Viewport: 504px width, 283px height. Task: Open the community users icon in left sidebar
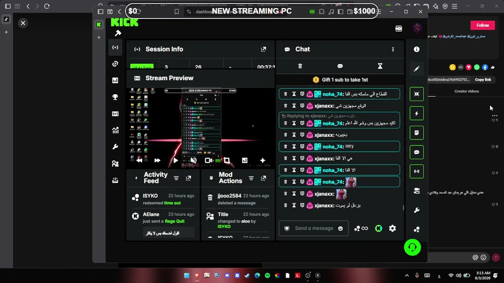pos(115,164)
